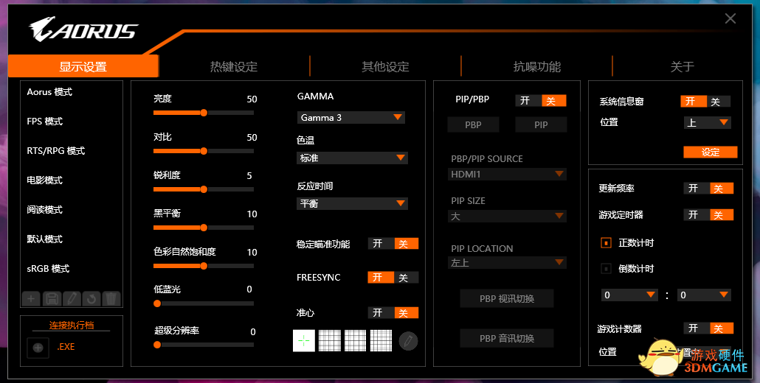This screenshot has height=383, width=760.
Task: Click the 低蓝光 slider handle
Action: point(157,303)
